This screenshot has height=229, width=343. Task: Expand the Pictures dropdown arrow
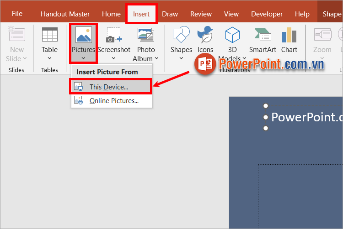point(83,58)
